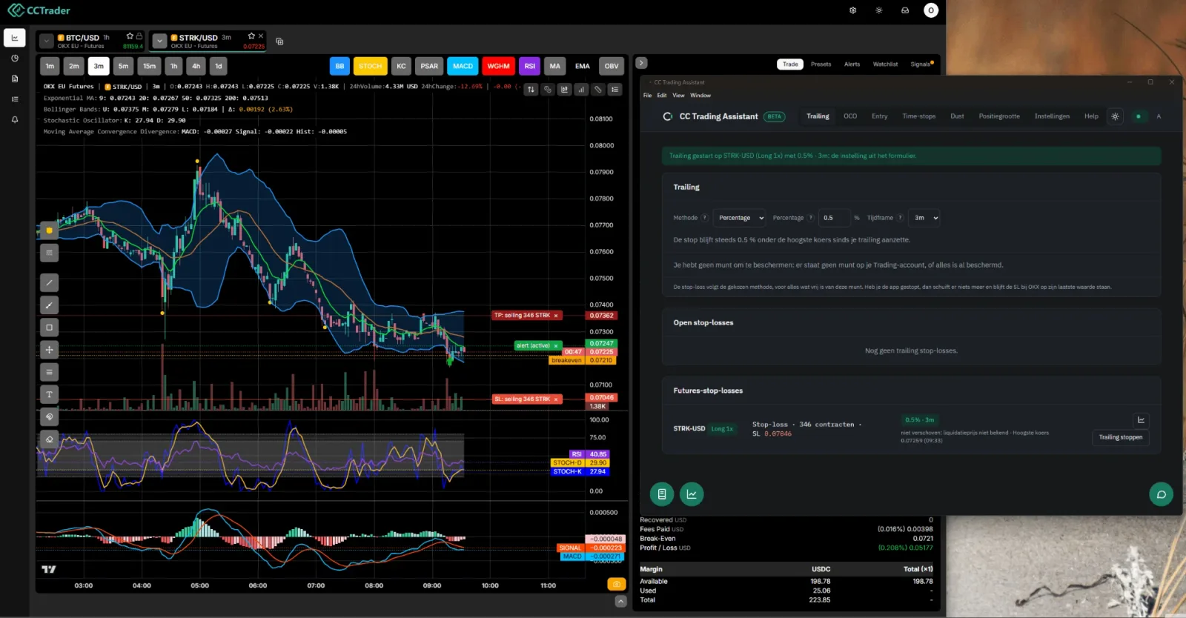Screen dimensions: 1186x618
Task: Favorite the STRK/USD chart tab star
Action: click(251, 36)
